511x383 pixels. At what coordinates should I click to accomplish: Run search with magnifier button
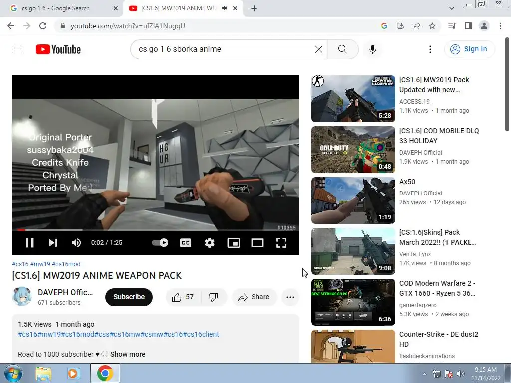[x=342, y=49]
